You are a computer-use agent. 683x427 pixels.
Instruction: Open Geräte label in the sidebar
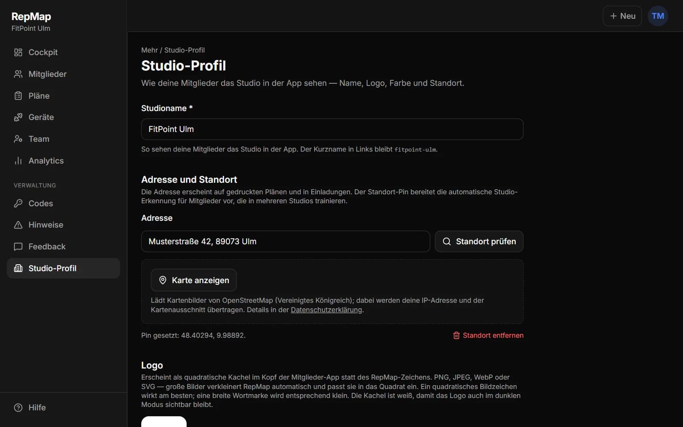[x=41, y=117]
